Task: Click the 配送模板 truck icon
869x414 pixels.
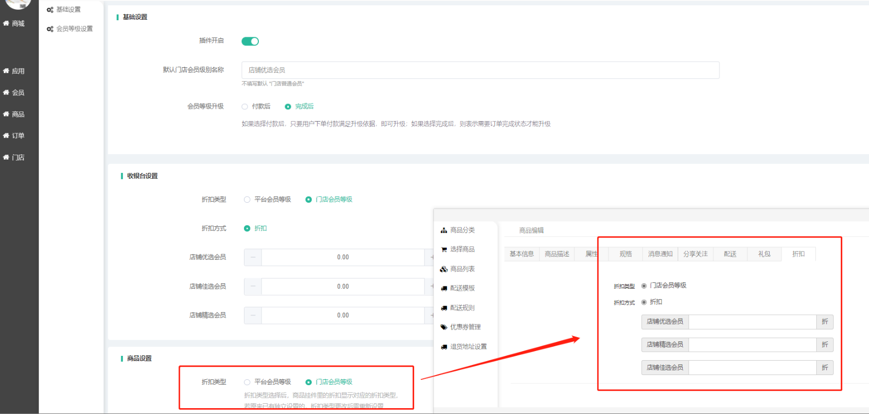Action: 444,288
